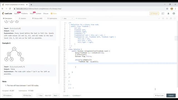This screenshot has height=100, width=178.
Task: Go to the Prev problem
Action: click(40, 96)
